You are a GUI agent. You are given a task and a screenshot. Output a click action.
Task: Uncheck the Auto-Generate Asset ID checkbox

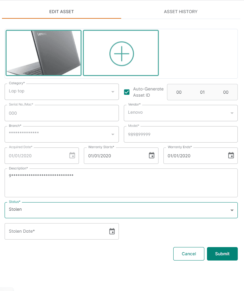(x=127, y=92)
